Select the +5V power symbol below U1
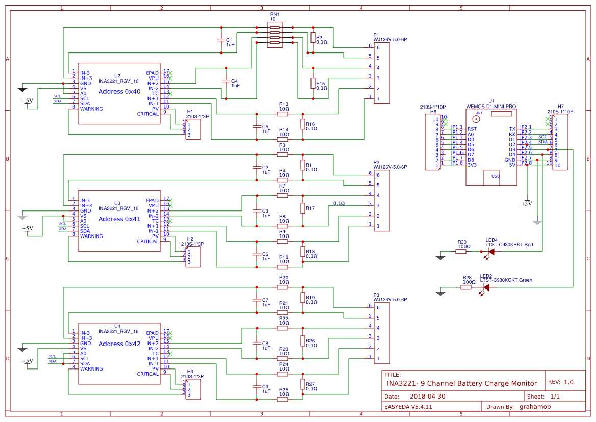This screenshot has width=596, height=422. [x=527, y=202]
